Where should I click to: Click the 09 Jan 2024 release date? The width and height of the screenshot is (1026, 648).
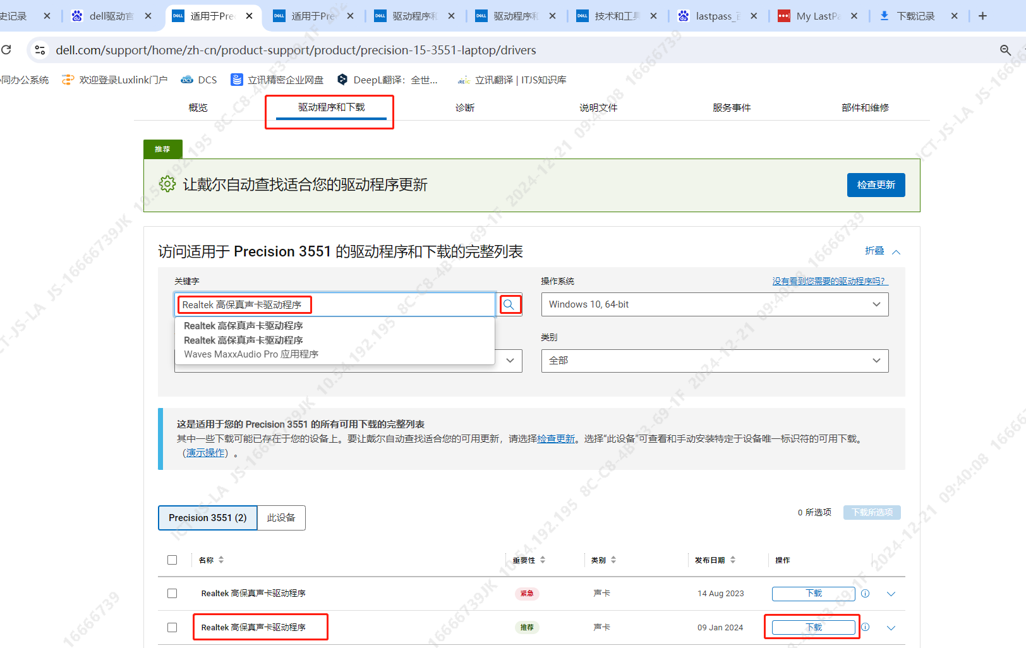pyautogui.click(x=720, y=628)
